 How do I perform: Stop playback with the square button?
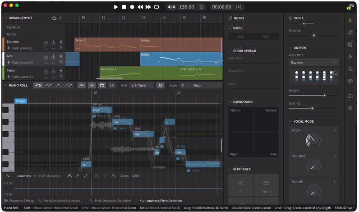124,7
